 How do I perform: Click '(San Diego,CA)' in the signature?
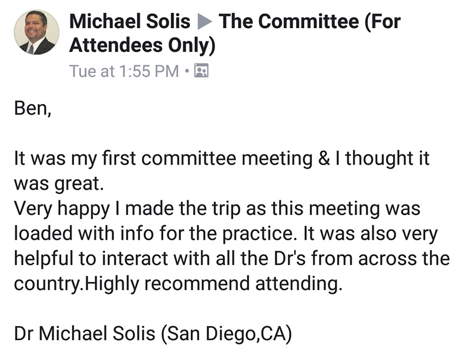tap(226, 334)
